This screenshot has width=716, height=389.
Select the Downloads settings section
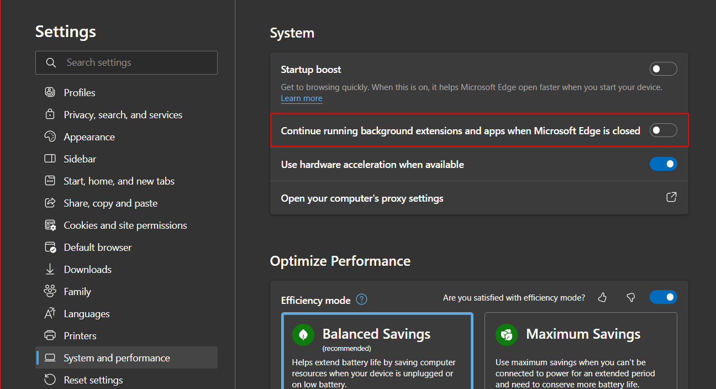click(x=127, y=269)
